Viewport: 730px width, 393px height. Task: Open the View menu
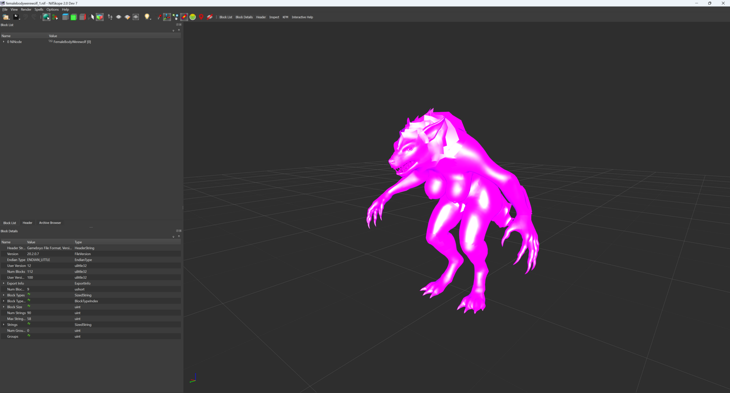click(14, 10)
